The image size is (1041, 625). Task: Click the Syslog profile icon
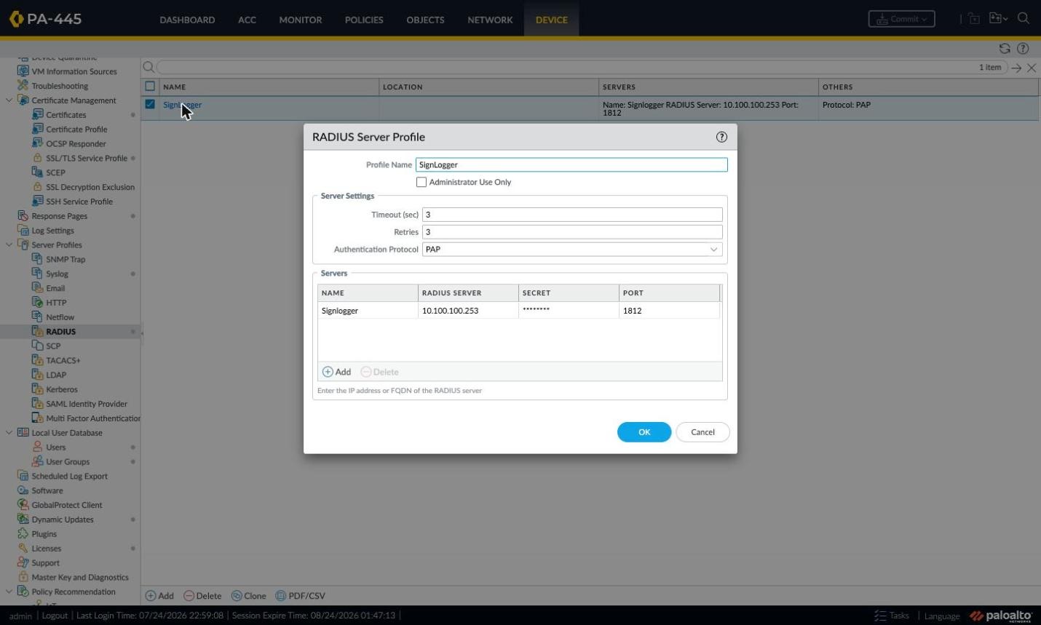pos(37,274)
